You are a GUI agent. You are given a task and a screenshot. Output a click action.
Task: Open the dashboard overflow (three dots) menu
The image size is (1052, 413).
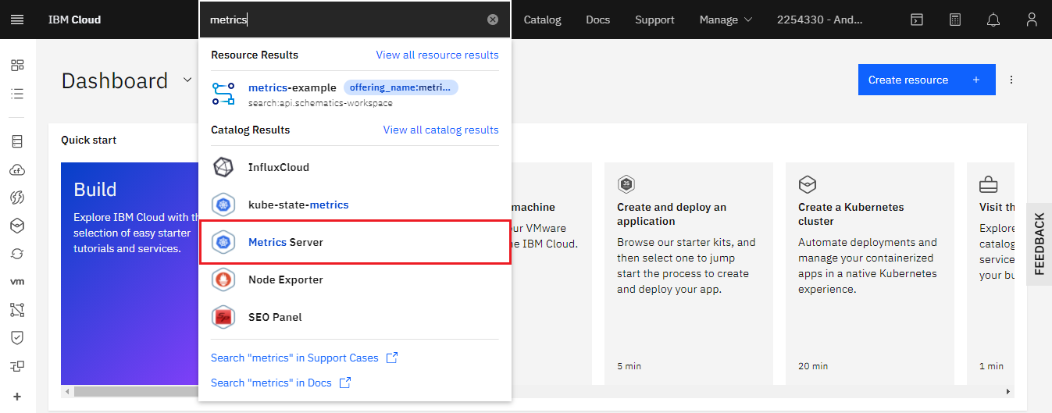click(x=1011, y=80)
